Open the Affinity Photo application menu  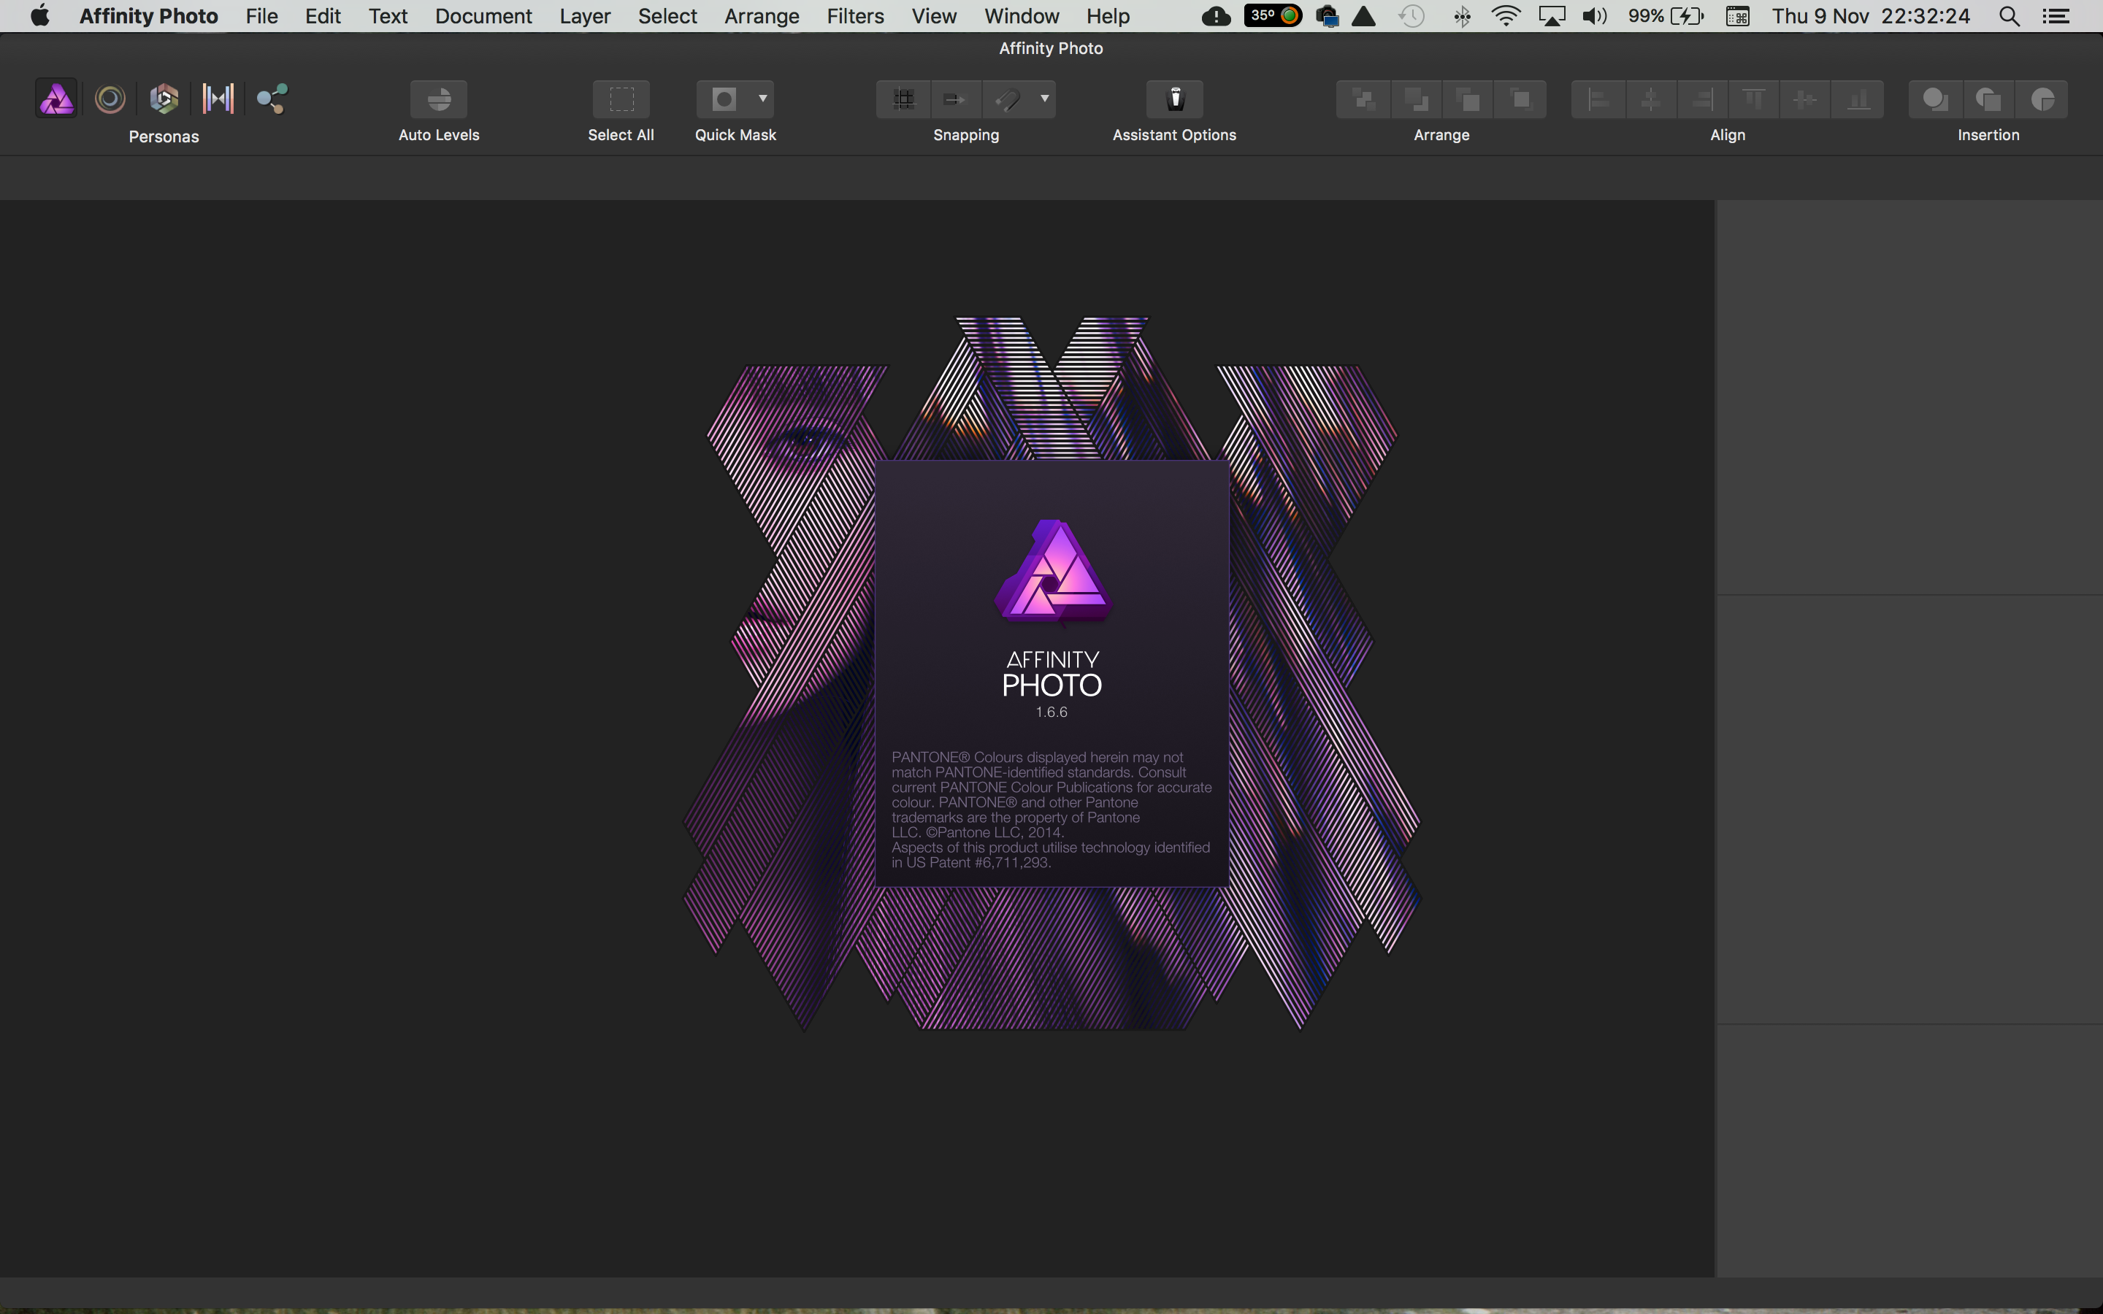point(149,15)
